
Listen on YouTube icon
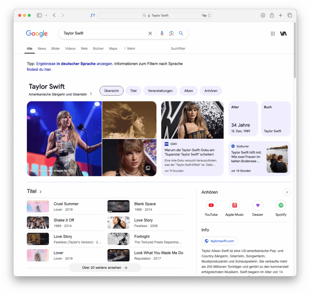211,205
